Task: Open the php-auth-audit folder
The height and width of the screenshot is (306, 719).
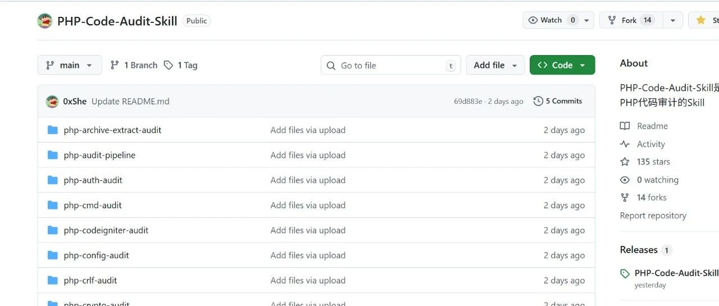Action: pyautogui.click(x=93, y=180)
